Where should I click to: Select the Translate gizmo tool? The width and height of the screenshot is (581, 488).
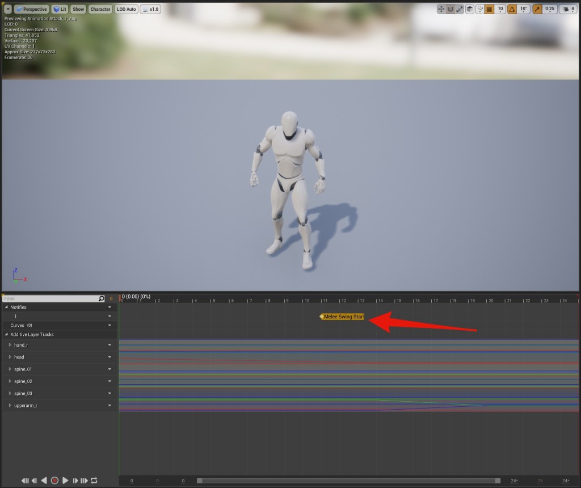[441, 9]
